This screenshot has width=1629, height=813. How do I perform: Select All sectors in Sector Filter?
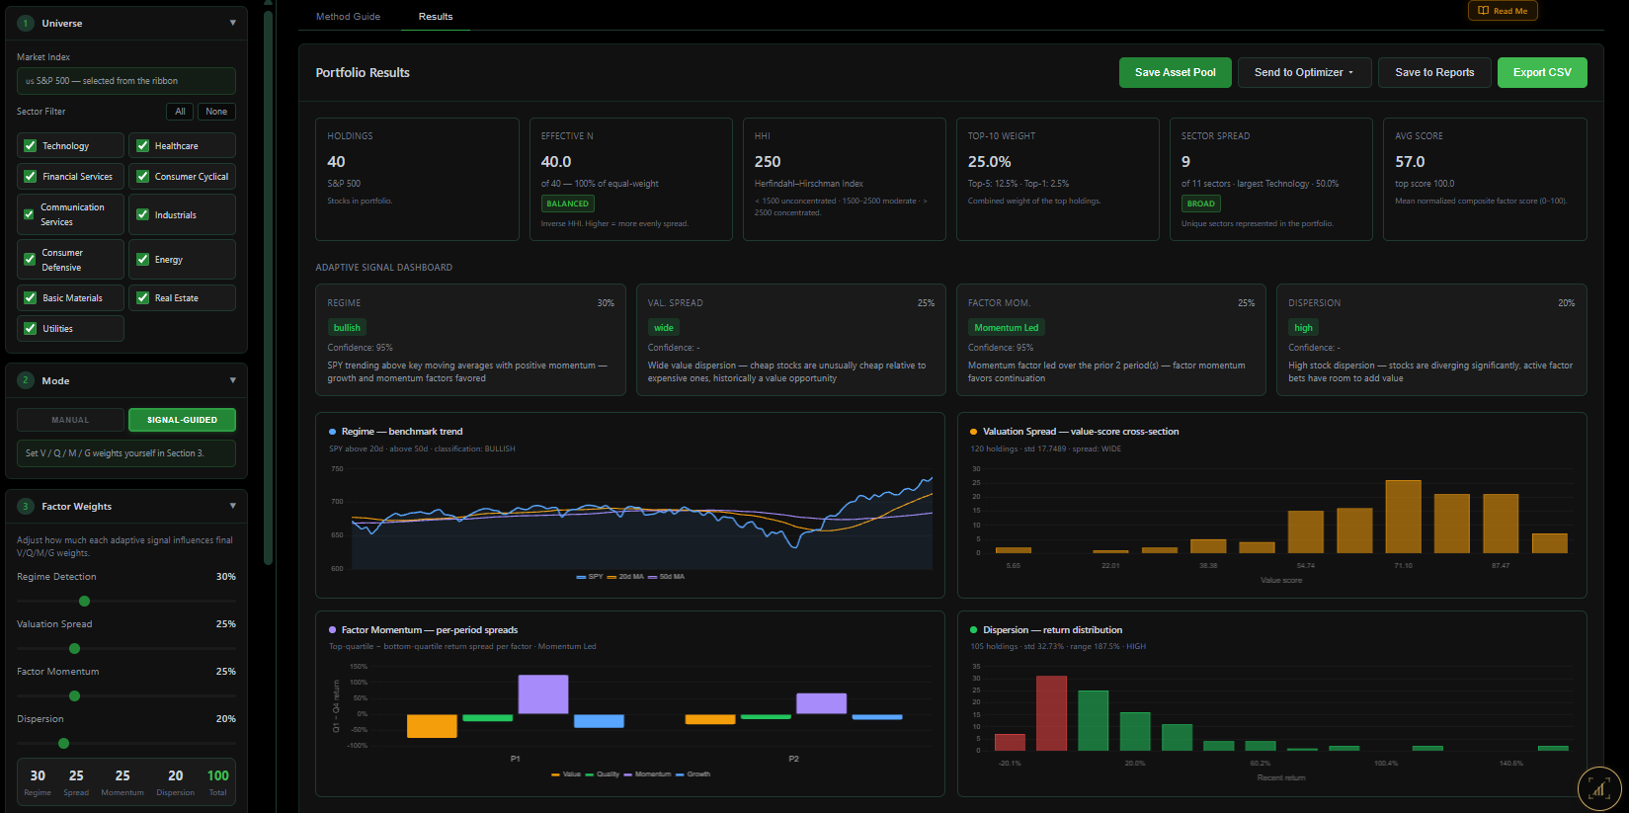[x=180, y=112]
